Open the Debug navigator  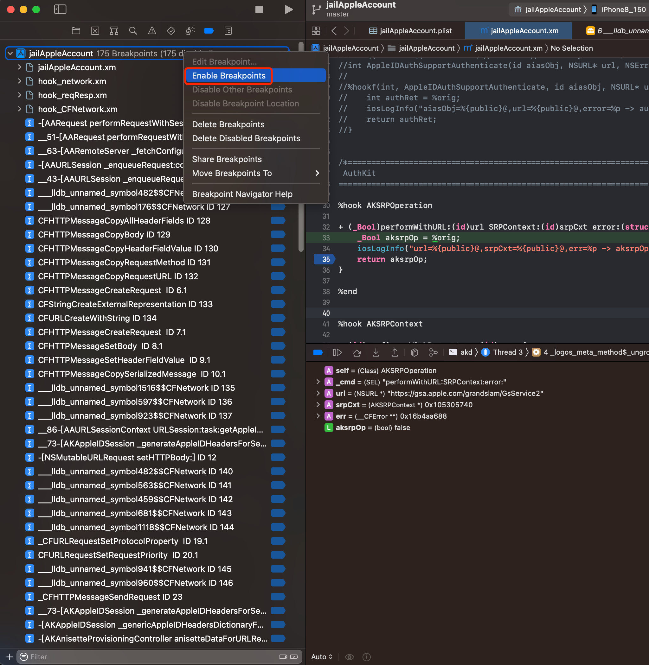point(190,31)
